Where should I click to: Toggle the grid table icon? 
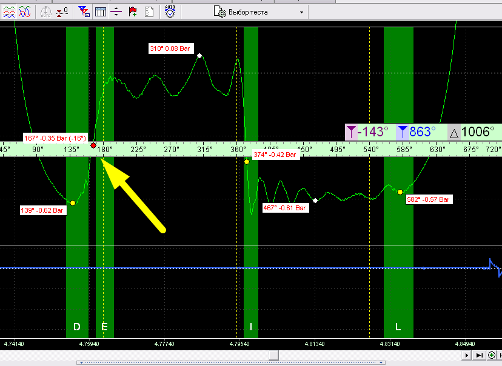click(x=100, y=12)
